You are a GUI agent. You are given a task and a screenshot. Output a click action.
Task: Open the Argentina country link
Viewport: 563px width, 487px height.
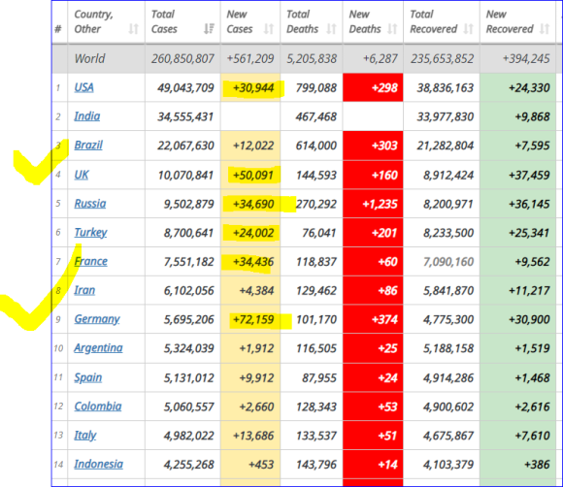tap(98, 348)
